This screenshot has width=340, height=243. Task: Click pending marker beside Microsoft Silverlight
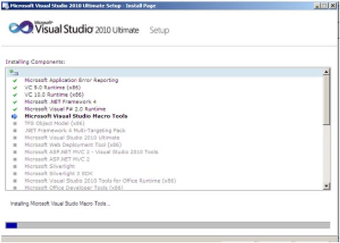click(15, 166)
